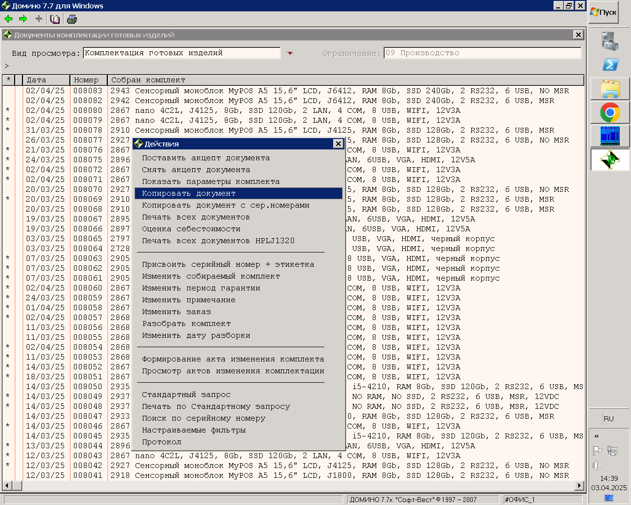Viewport: 631px width, 505px height.
Task: Expand hidden tray icons chevron
Action: (596, 436)
